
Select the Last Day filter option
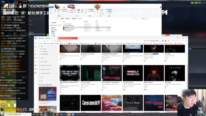click(44, 49)
